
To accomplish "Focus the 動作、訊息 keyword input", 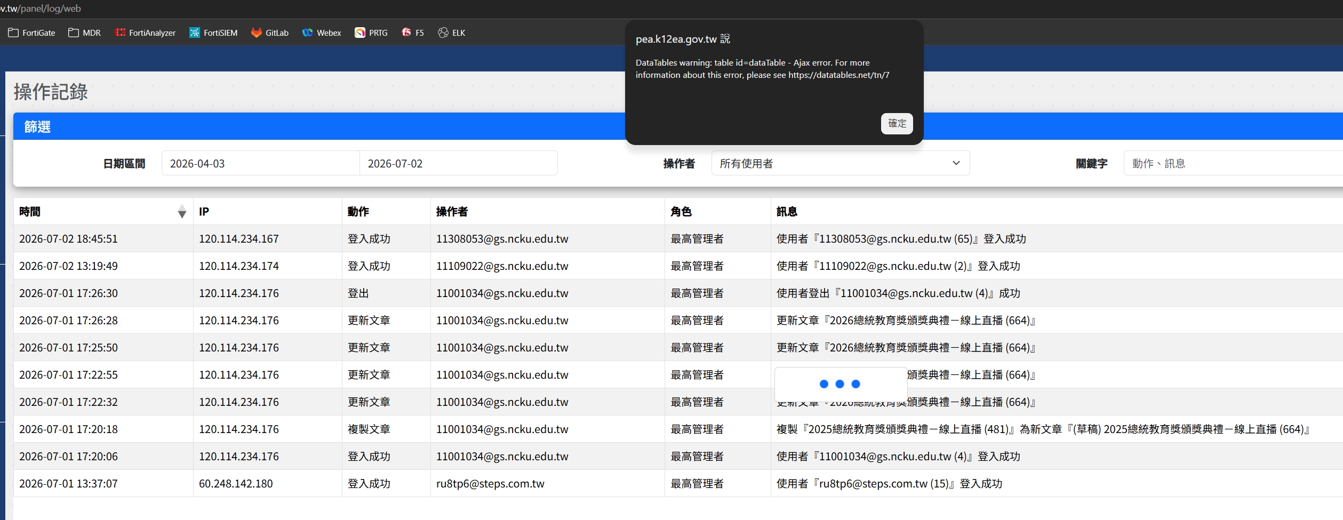I will coord(1233,163).
